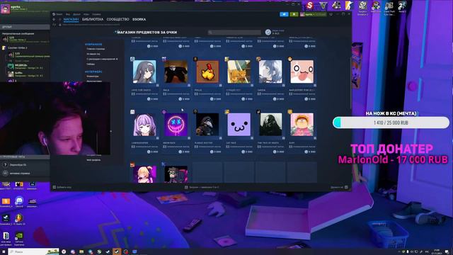Click the Добавить игру plus icon
The height and width of the screenshot is (255, 453).
click(x=54, y=187)
